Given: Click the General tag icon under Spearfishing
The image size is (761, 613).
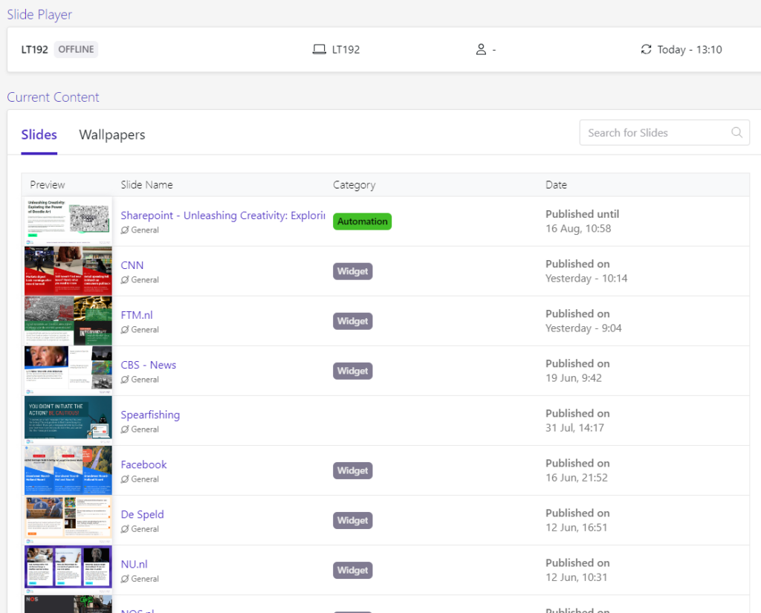Looking at the screenshot, I should pos(125,429).
